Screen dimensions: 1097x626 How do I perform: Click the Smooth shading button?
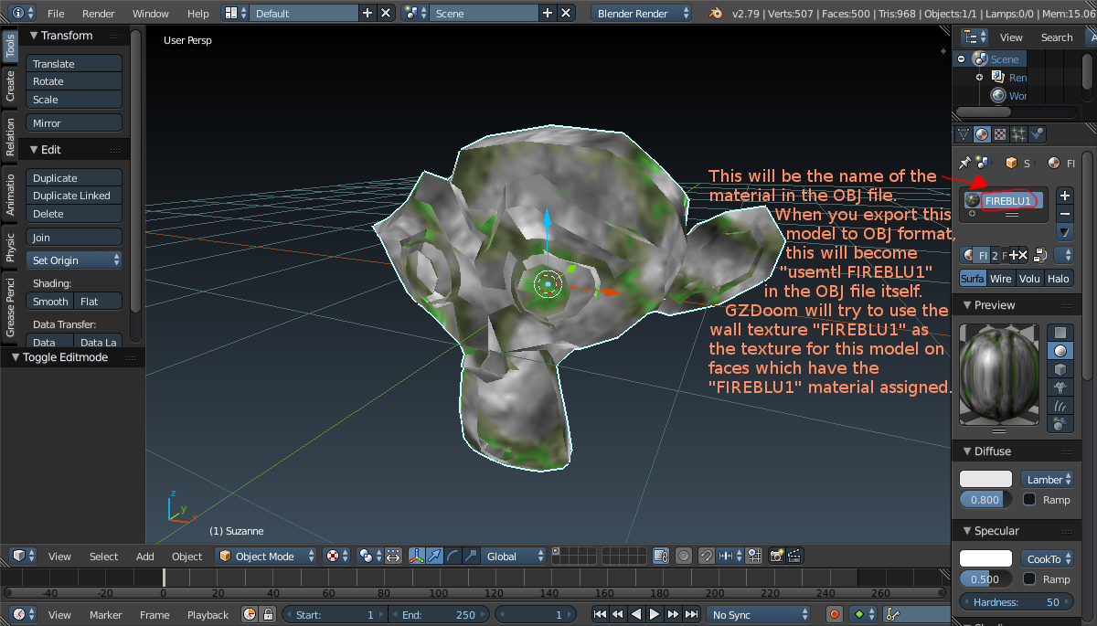tap(50, 302)
